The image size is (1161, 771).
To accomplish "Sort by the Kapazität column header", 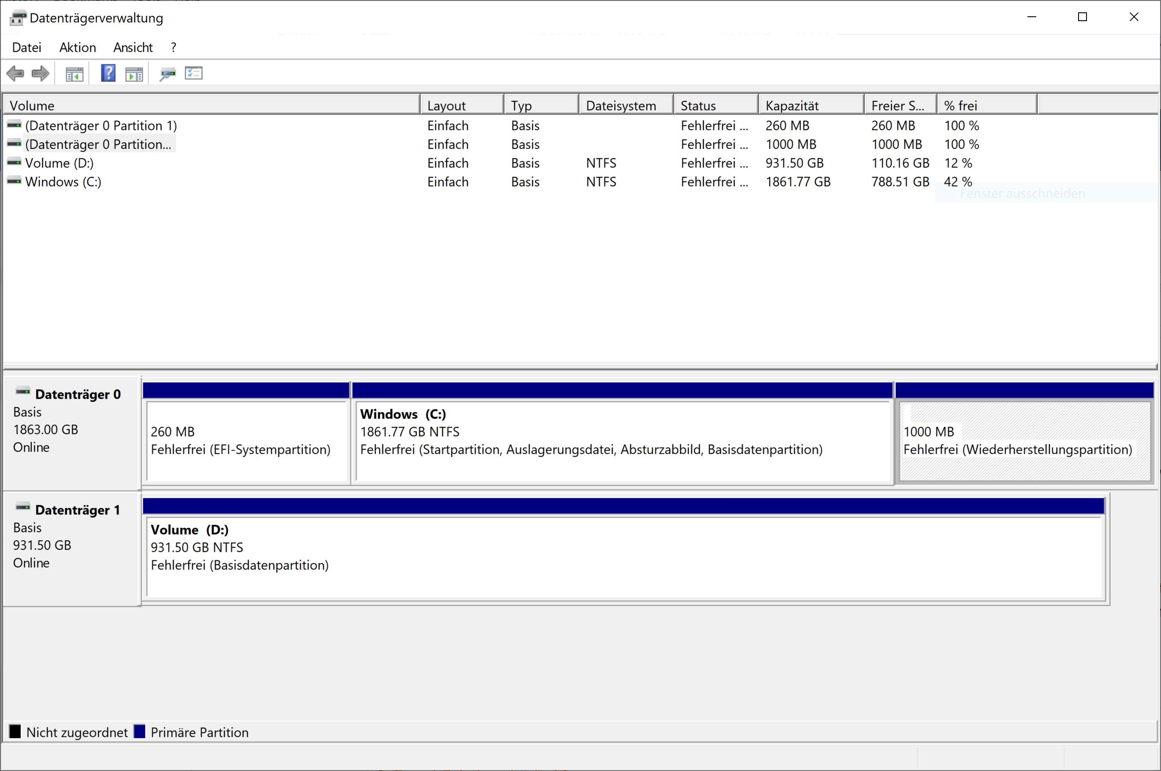I will tap(812, 105).
